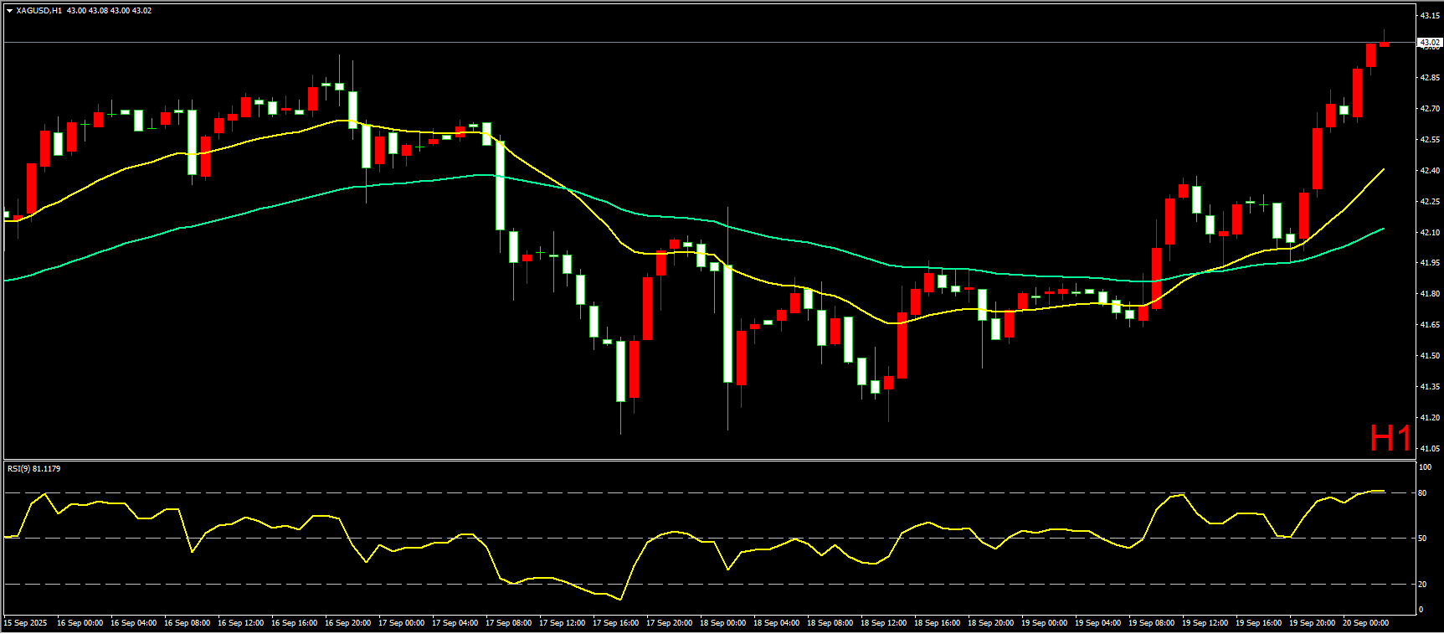Pick the 19 Sep 12:00 time label
The image size is (1444, 634).
1205,623
